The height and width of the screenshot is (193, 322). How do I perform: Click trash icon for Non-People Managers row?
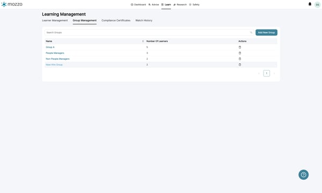(x=240, y=59)
